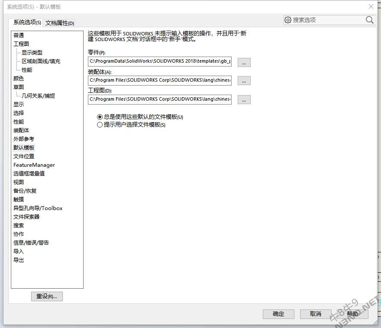381x328 pixels.
Task: Click the search magnifier icon
Action: point(369,20)
